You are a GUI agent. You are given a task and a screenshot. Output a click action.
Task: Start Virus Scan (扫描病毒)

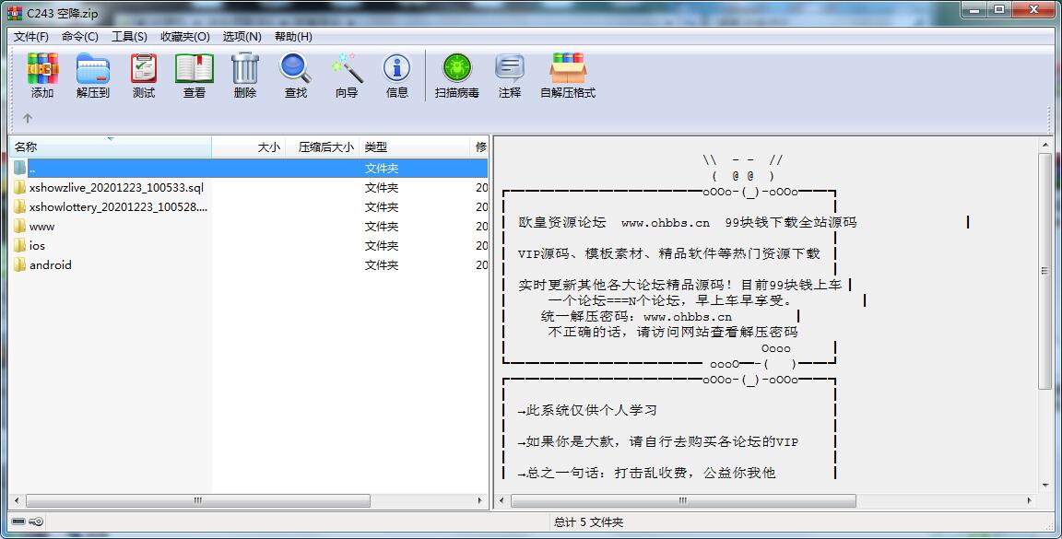(457, 76)
